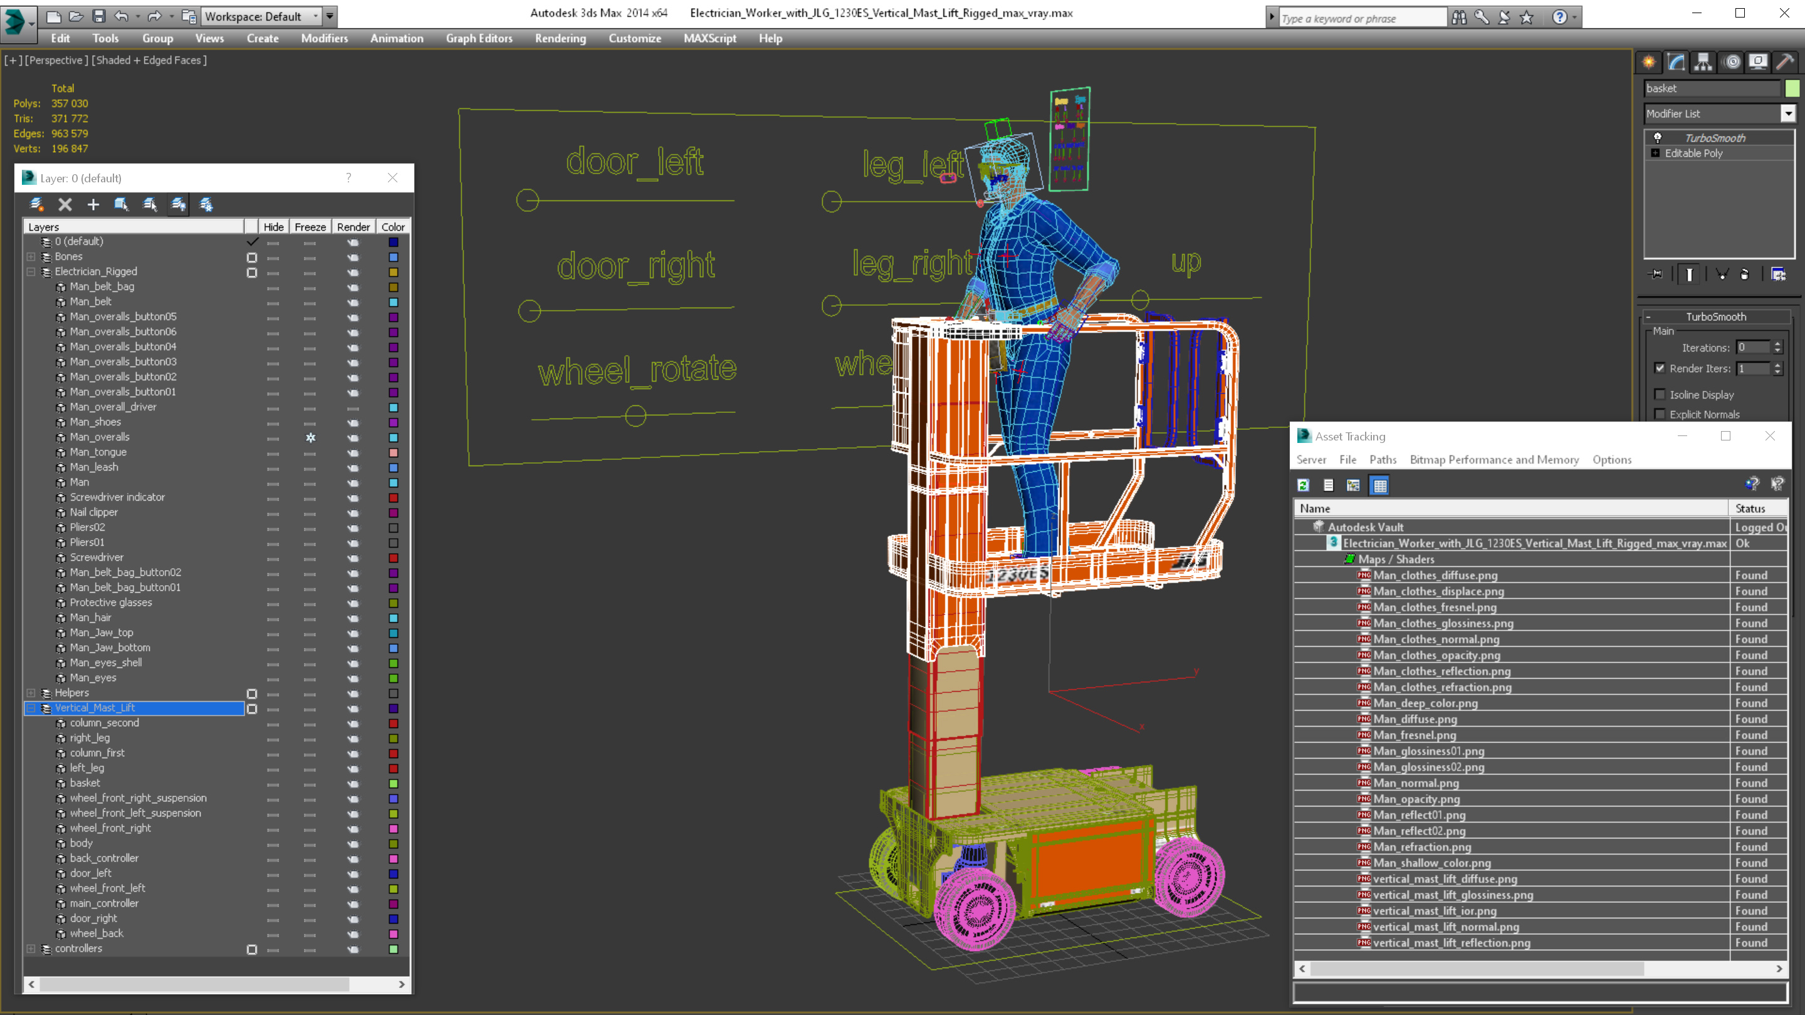
Task: Open the Create command panel tab
Action: point(1649,63)
